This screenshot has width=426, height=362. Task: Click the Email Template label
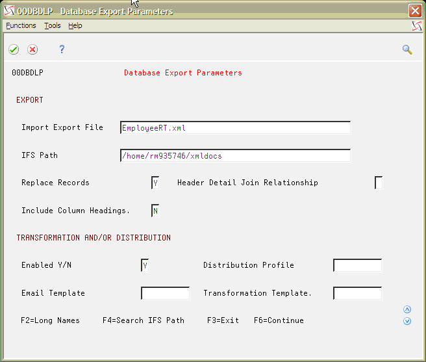pos(53,293)
